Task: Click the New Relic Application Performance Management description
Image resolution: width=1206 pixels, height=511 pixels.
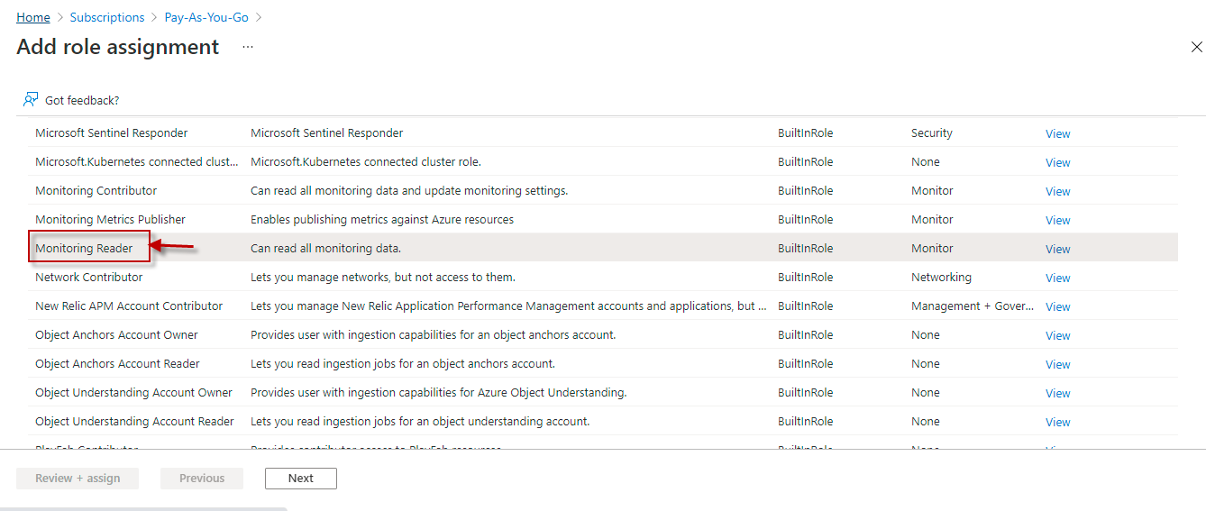Action: pos(508,306)
